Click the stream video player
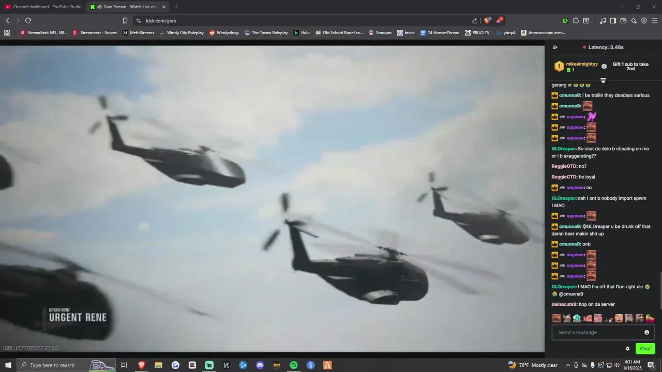 tap(272, 199)
